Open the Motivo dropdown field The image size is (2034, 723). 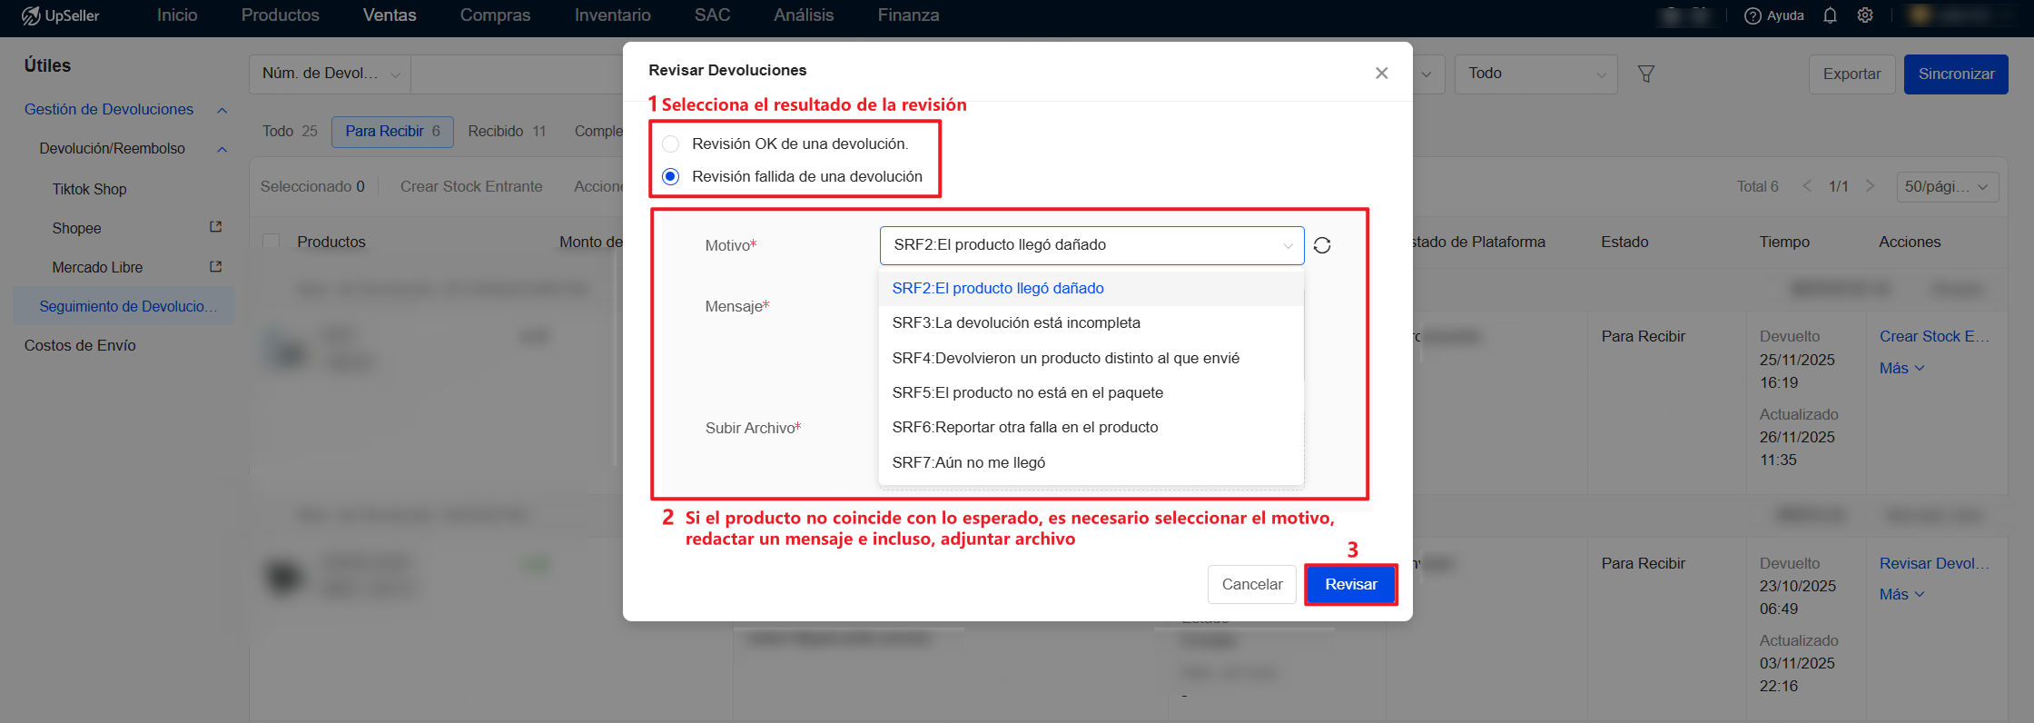tap(1091, 245)
